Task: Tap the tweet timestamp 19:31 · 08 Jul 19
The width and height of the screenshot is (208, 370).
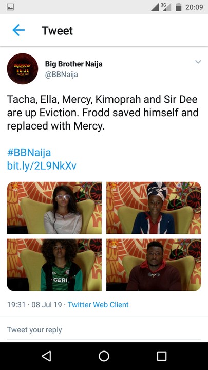Action: tap(34, 305)
